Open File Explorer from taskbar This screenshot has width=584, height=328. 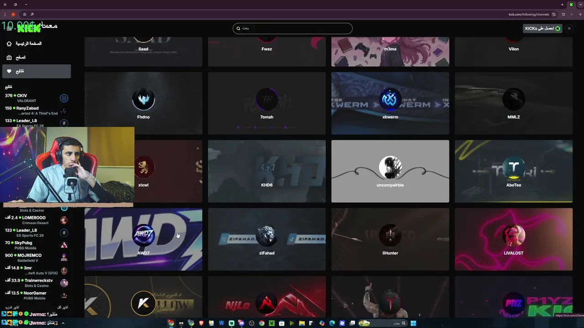click(x=302, y=323)
